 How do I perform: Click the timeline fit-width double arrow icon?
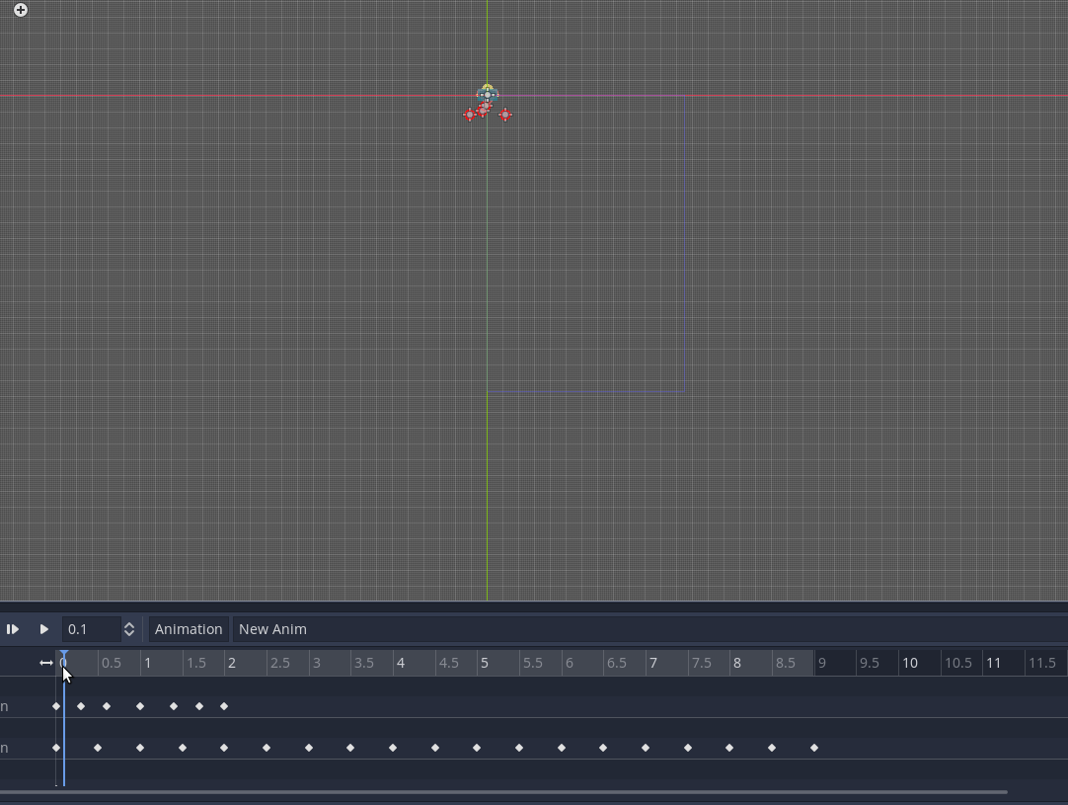click(45, 663)
